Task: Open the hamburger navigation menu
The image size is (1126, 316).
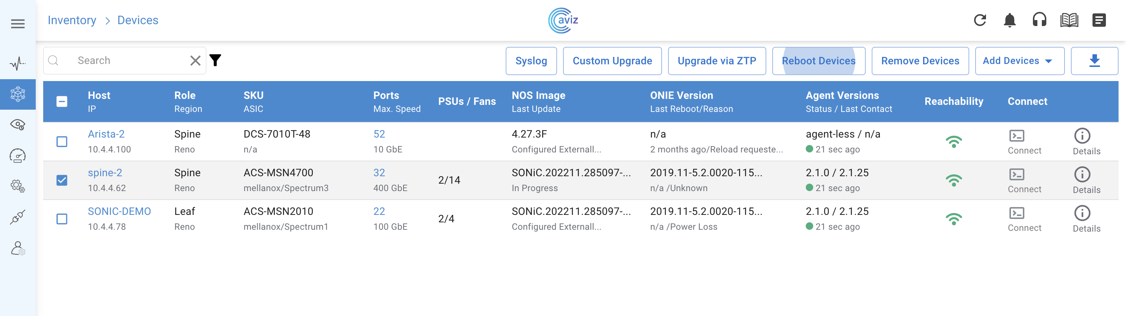Action: (18, 23)
